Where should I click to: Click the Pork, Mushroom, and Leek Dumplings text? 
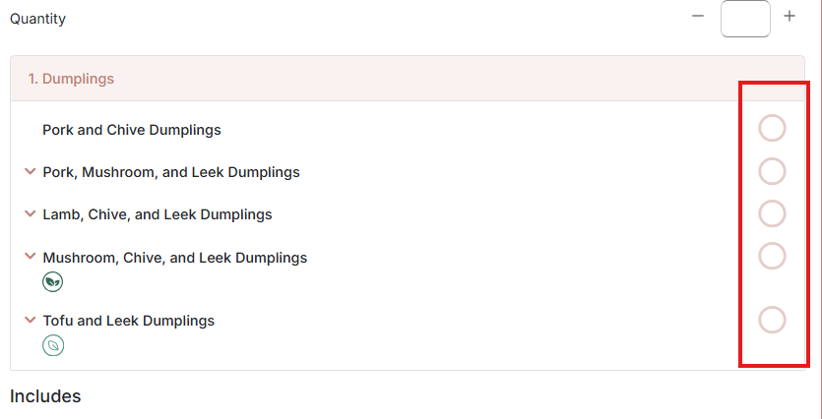(x=171, y=172)
